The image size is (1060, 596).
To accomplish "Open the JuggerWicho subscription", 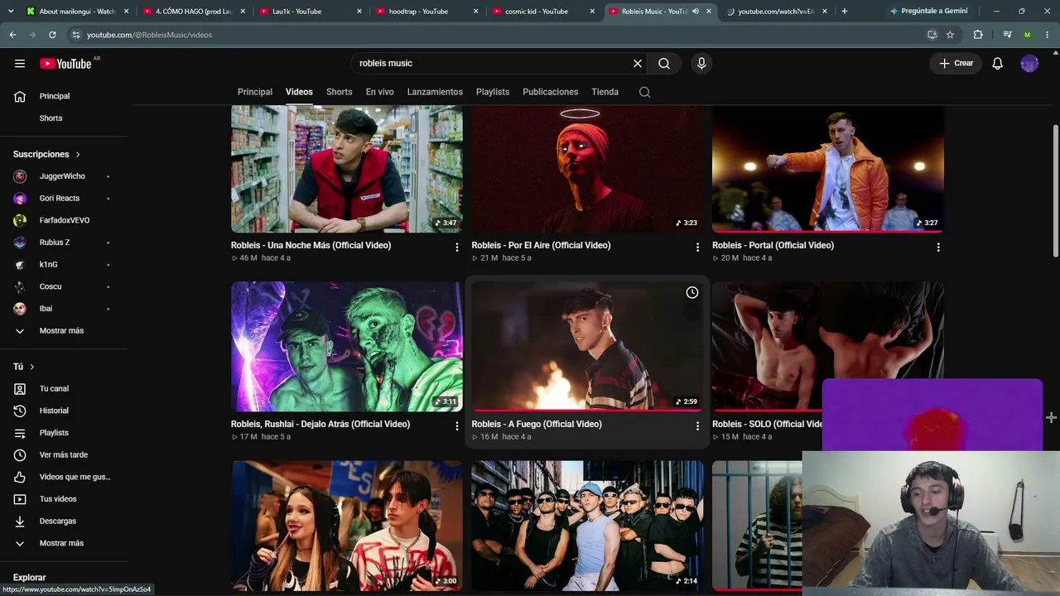I will pos(64,176).
